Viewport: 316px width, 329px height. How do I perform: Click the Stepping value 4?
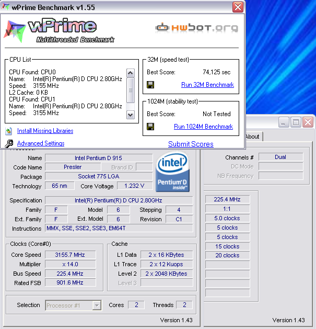[179, 210]
